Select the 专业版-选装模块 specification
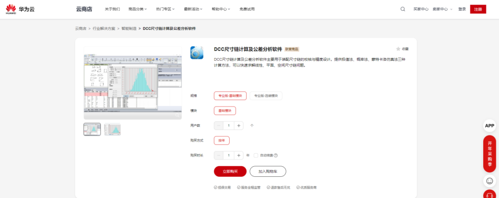 266,96
